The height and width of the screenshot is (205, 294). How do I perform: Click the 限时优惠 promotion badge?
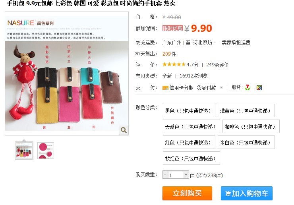point(172,28)
